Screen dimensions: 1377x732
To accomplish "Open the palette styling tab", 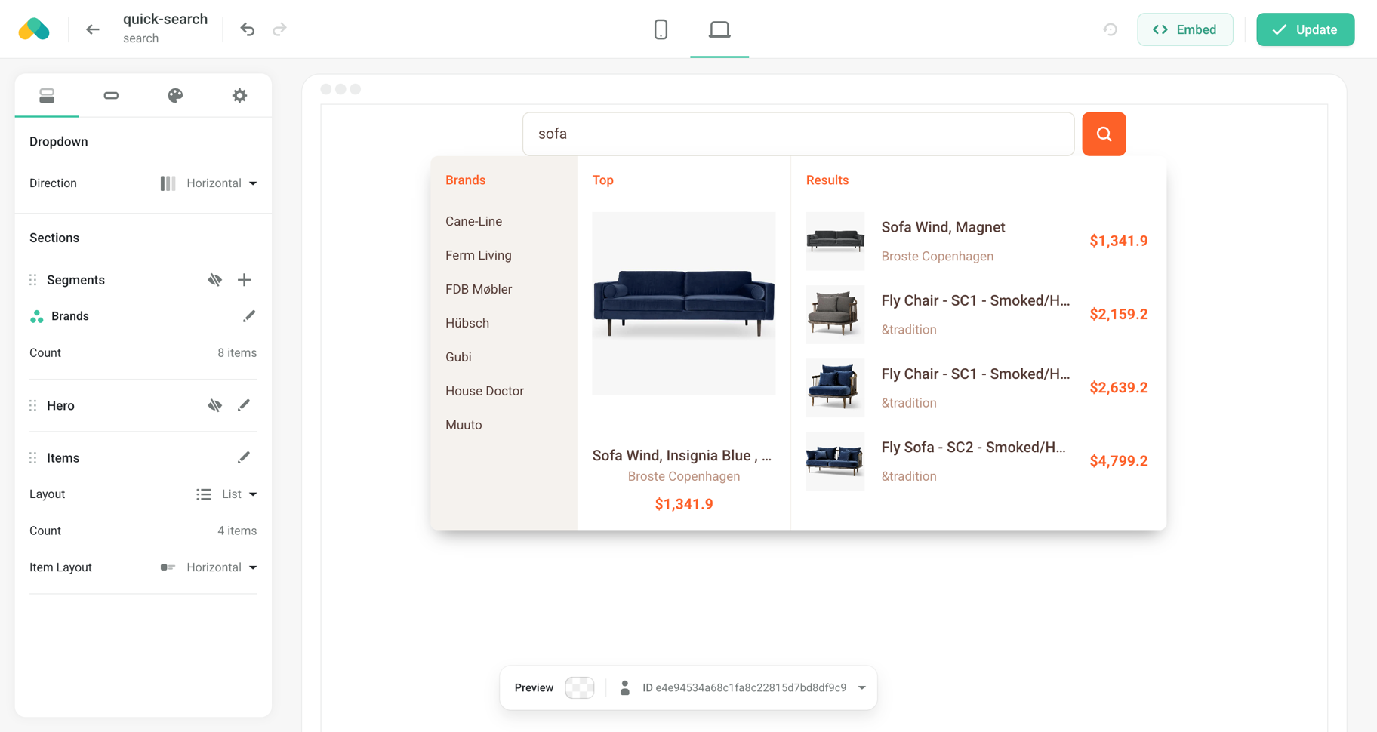I will (x=175, y=95).
